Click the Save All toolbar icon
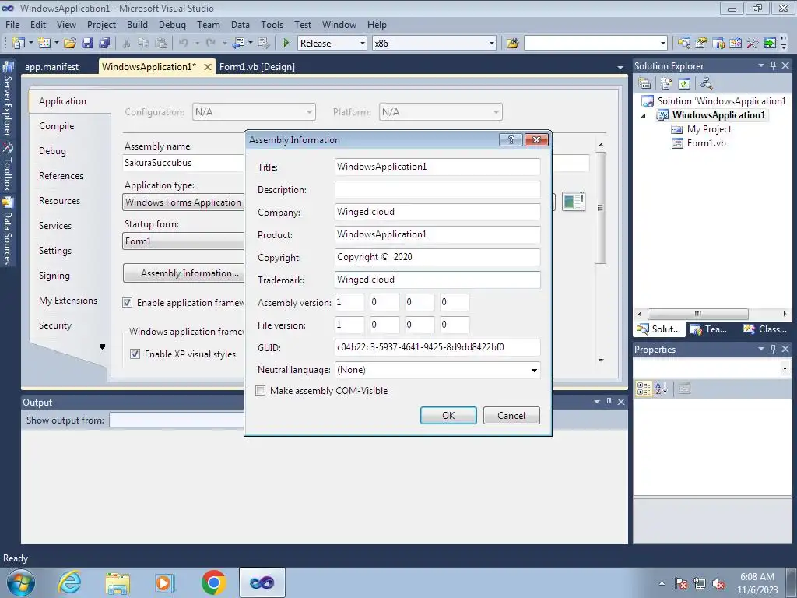This screenshot has width=797, height=598. tap(105, 44)
